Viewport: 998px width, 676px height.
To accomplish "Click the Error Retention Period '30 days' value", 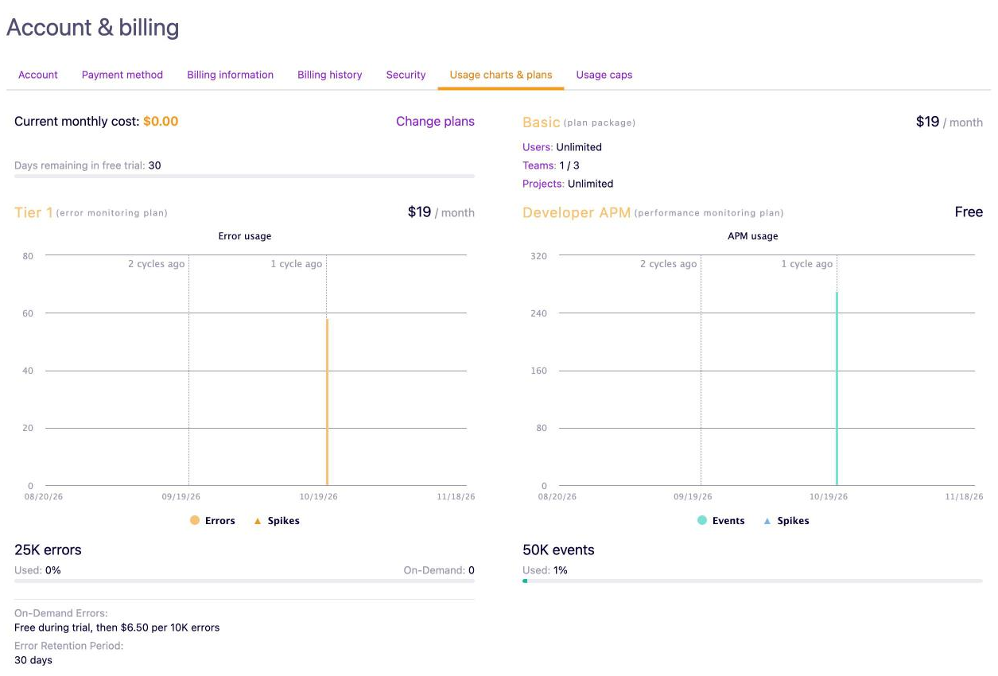I will (33, 660).
